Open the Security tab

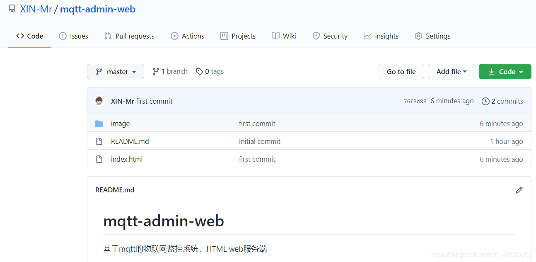(x=330, y=36)
